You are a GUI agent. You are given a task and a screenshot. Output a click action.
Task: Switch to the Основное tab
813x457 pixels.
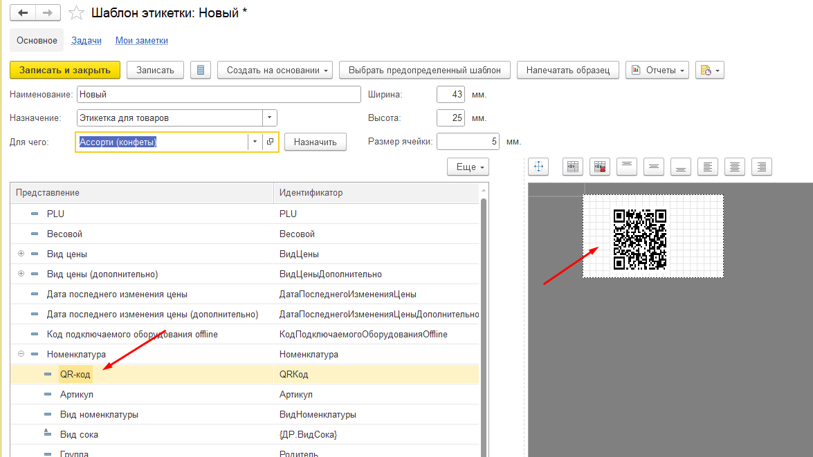coord(37,40)
